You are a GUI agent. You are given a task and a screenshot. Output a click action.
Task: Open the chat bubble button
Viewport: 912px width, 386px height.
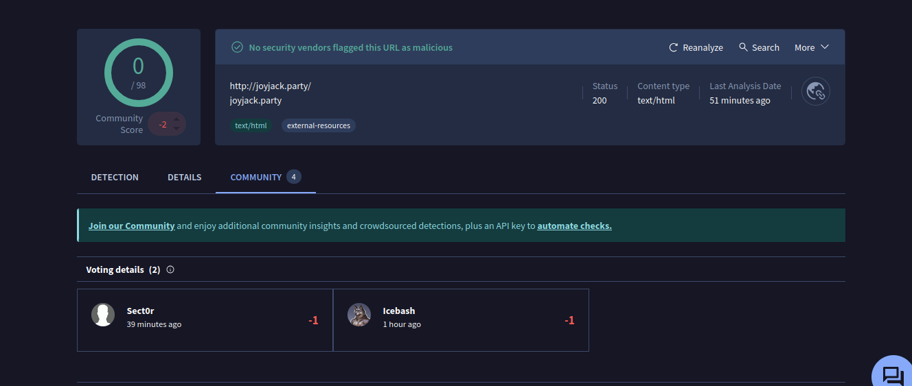tap(892, 374)
